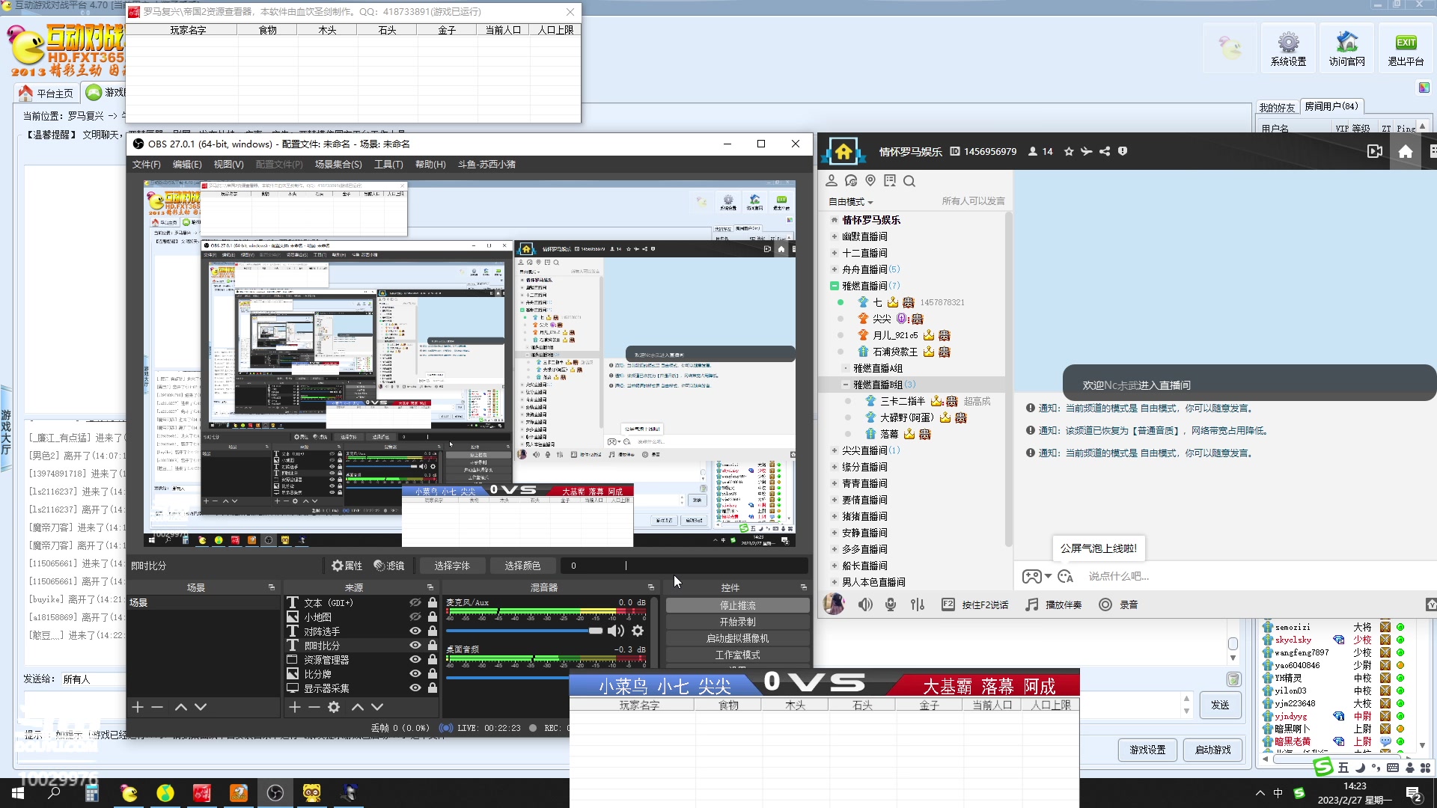Viewport: 1437px width, 808px height.
Task: Open the location pin icon in YY toolbar
Action: [870, 181]
